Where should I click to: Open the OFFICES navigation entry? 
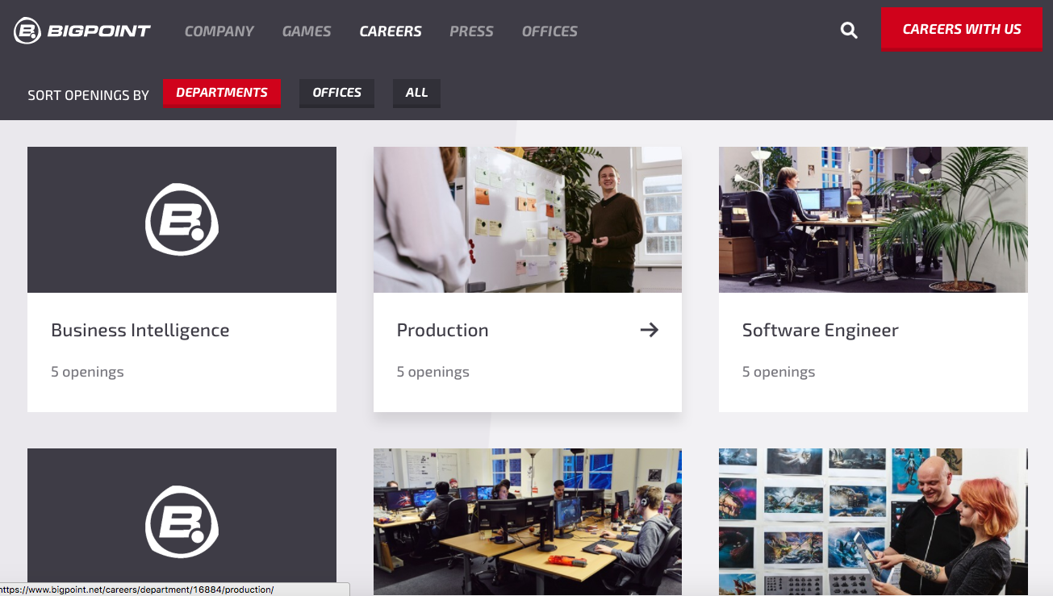point(549,31)
